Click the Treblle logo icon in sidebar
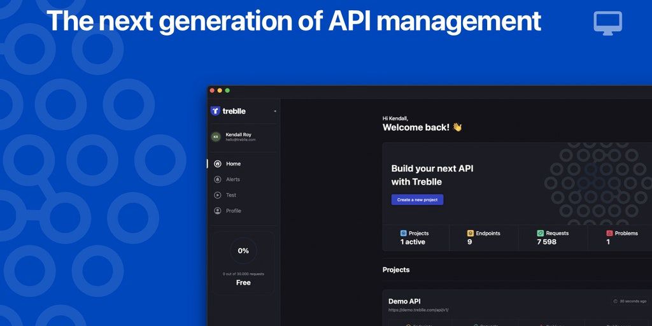 [215, 111]
